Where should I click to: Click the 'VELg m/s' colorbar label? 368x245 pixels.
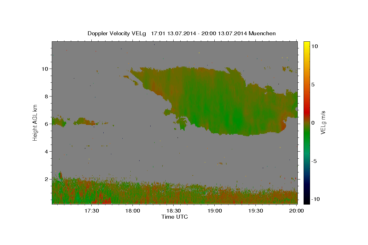(x=323, y=123)
